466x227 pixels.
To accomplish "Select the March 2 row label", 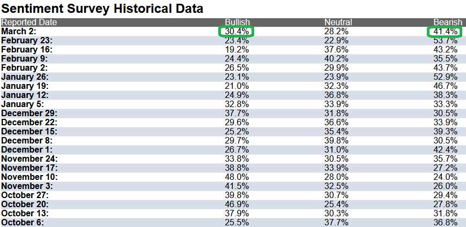I will tap(19, 32).
